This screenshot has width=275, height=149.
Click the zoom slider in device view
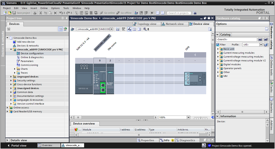201,118
